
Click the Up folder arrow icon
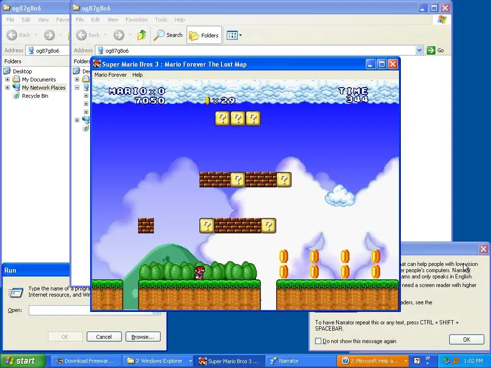click(x=142, y=35)
